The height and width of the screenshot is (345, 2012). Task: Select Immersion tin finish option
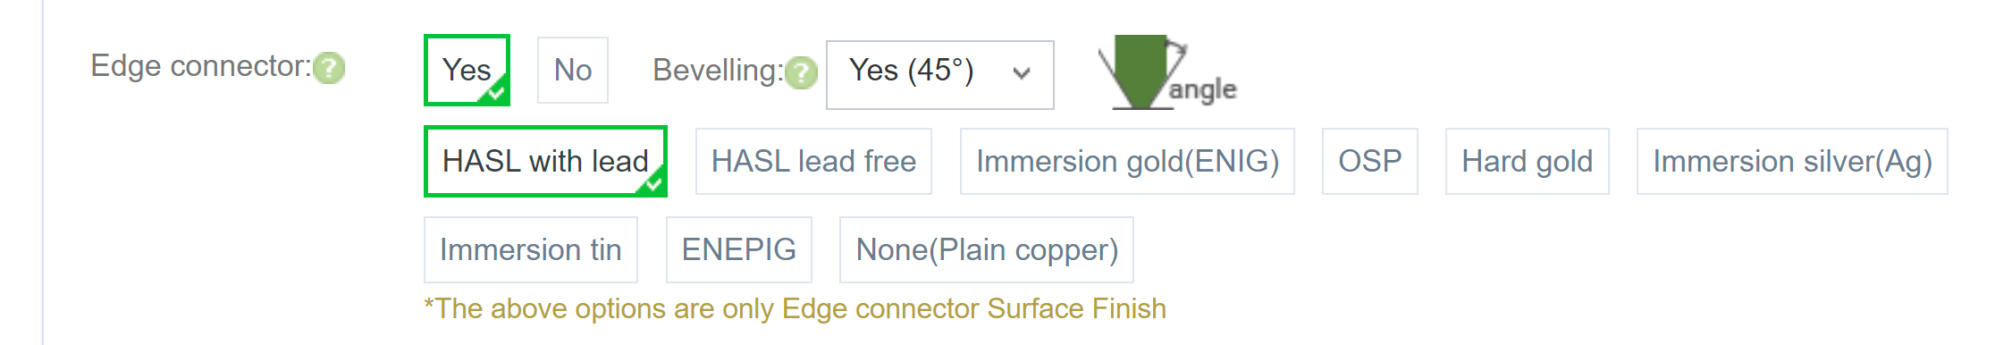point(530,249)
